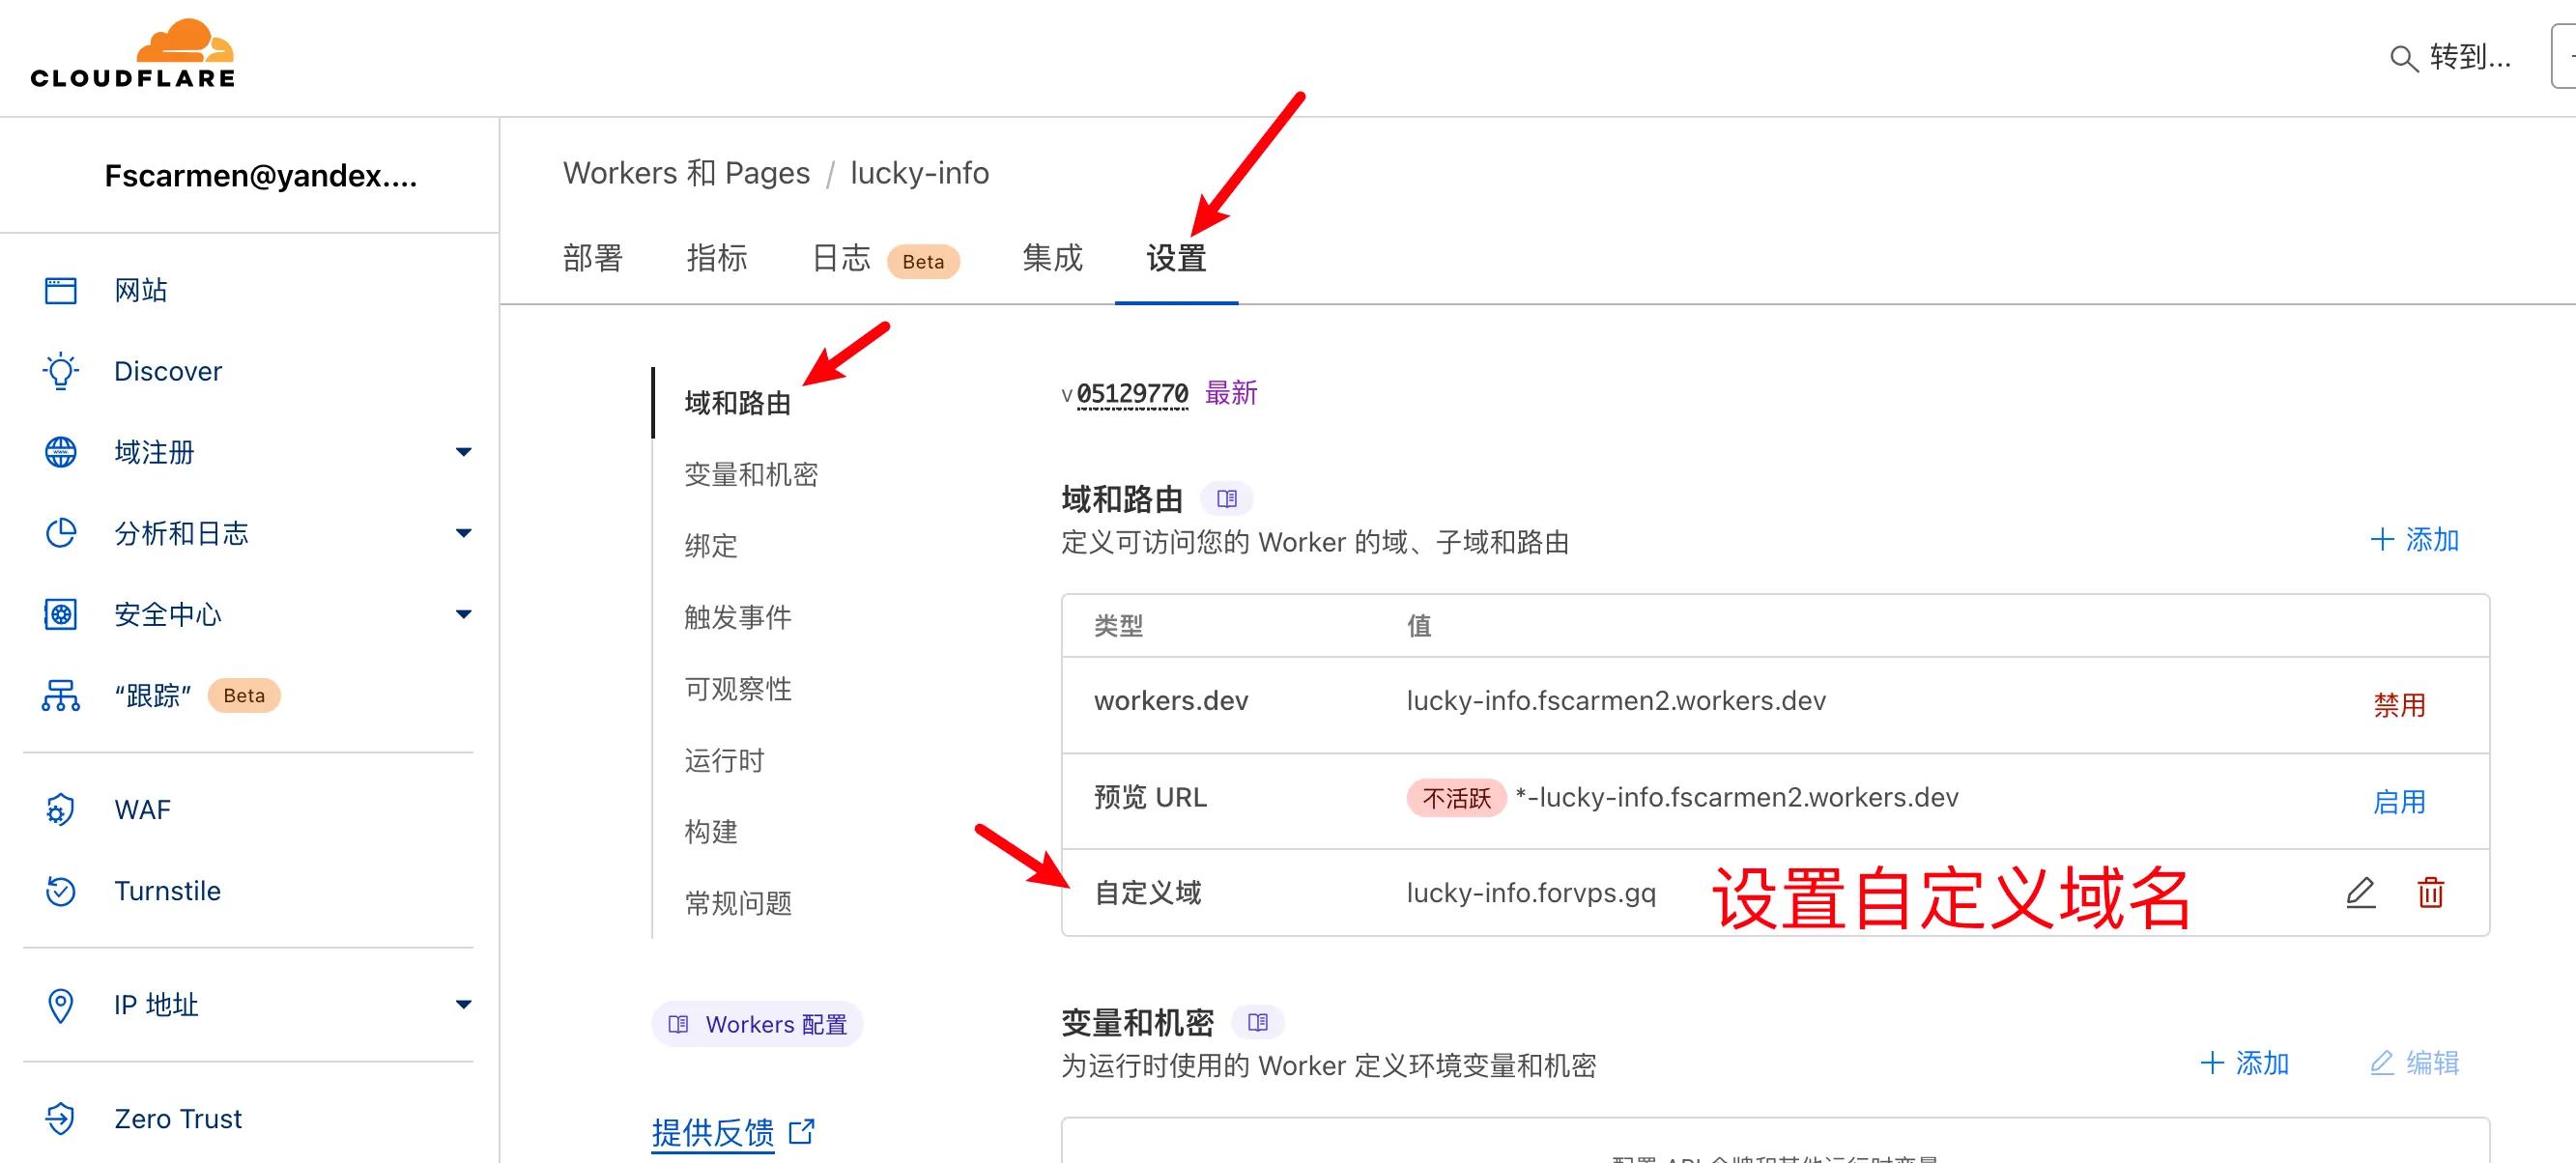Enable the 预览 URL with 启用
Viewport: 2576px width, 1163px height.
pyautogui.click(x=2400, y=801)
